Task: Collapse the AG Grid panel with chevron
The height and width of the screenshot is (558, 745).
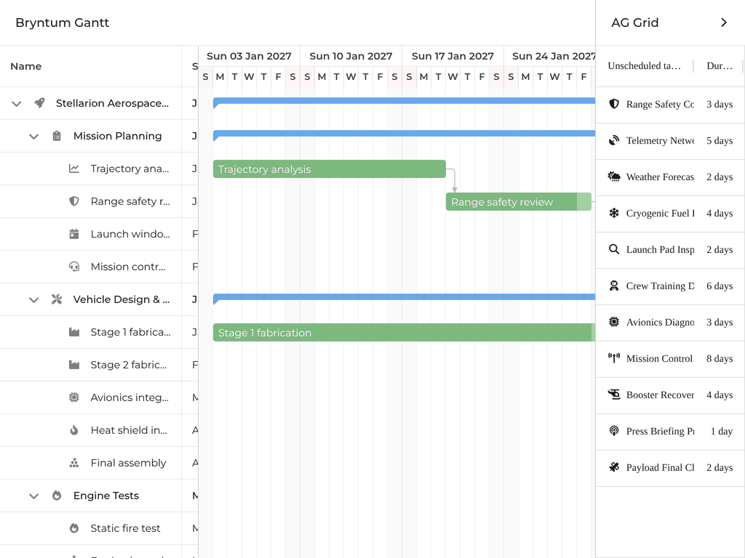Action: pyautogui.click(x=724, y=23)
